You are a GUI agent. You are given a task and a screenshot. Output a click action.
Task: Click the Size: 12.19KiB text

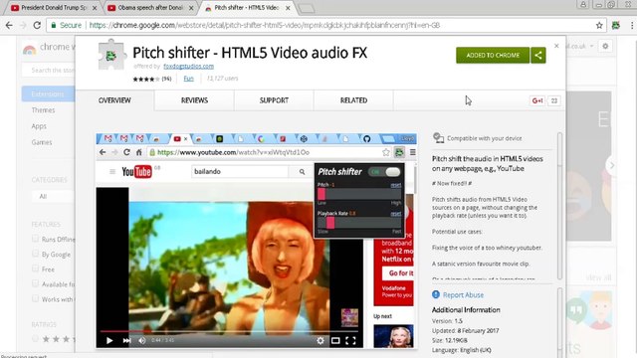[x=449, y=340]
